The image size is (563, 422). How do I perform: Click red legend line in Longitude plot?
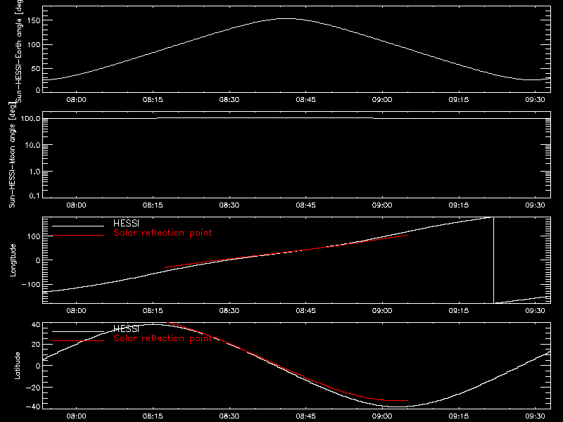[x=78, y=236]
